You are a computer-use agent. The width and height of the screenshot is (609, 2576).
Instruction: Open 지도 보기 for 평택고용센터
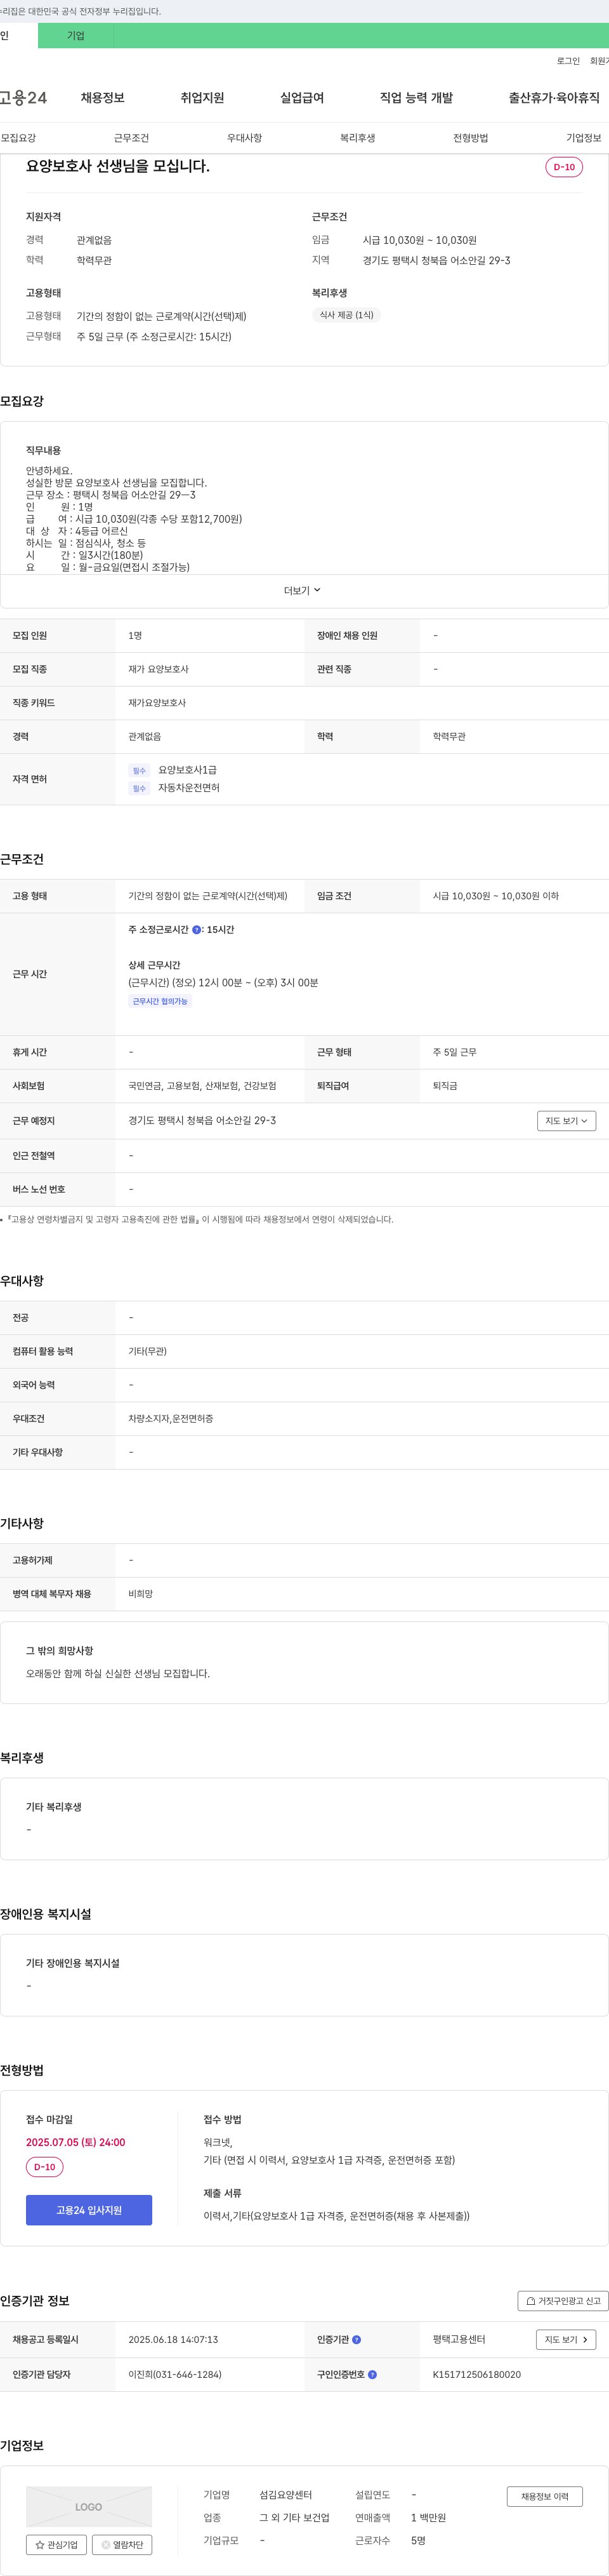[566, 2340]
